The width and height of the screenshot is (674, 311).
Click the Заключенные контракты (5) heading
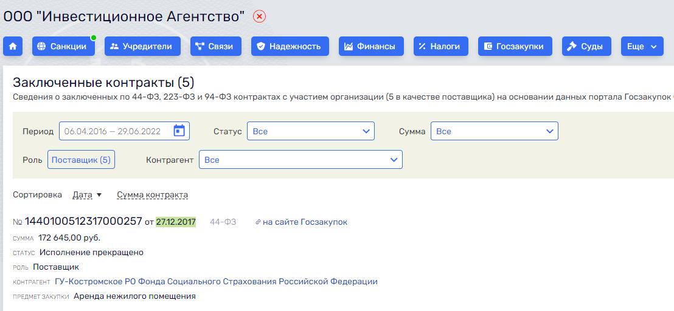[x=103, y=83]
